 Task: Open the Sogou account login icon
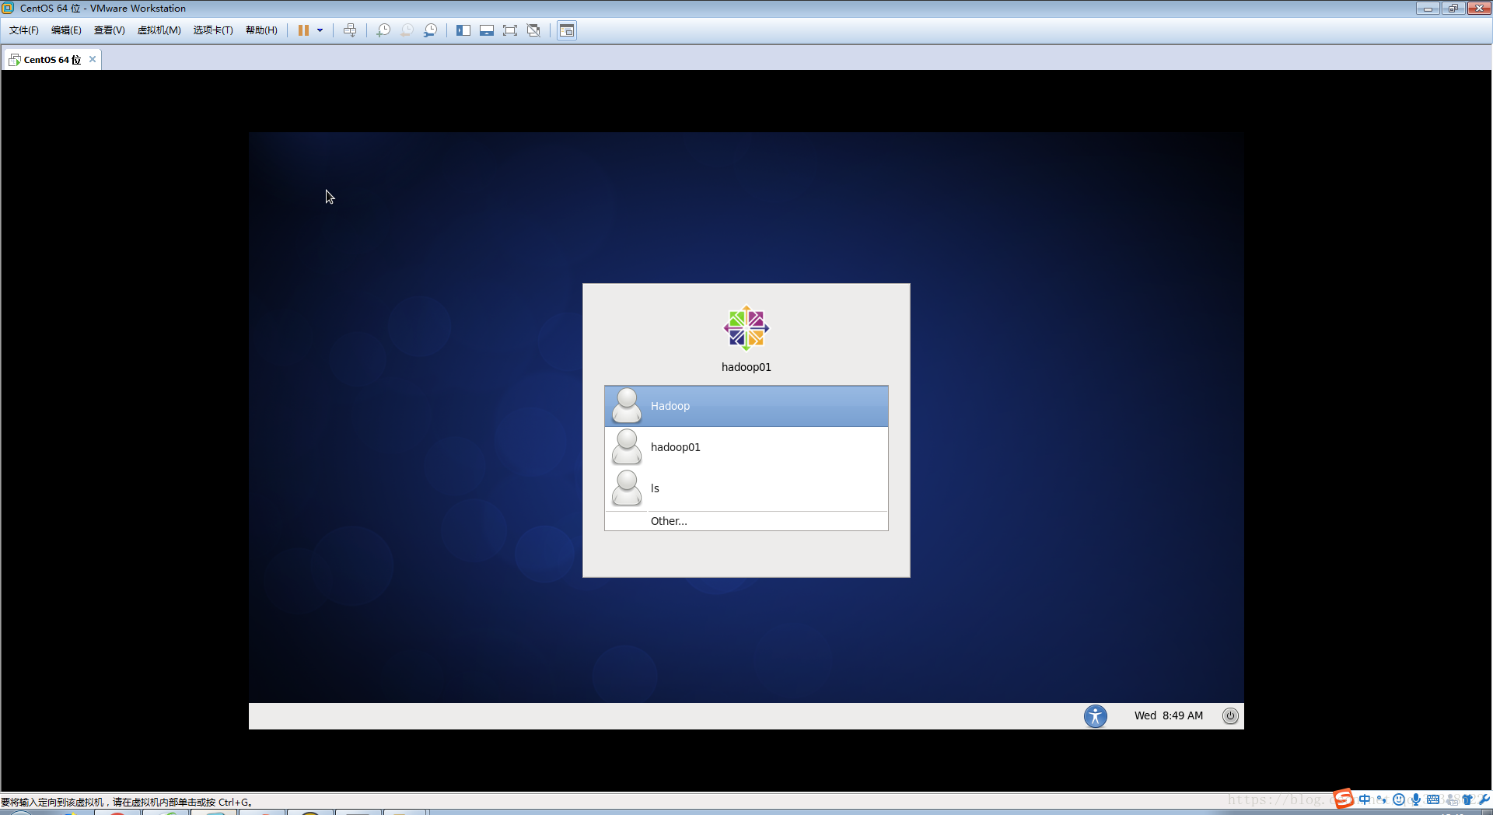(1451, 799)
